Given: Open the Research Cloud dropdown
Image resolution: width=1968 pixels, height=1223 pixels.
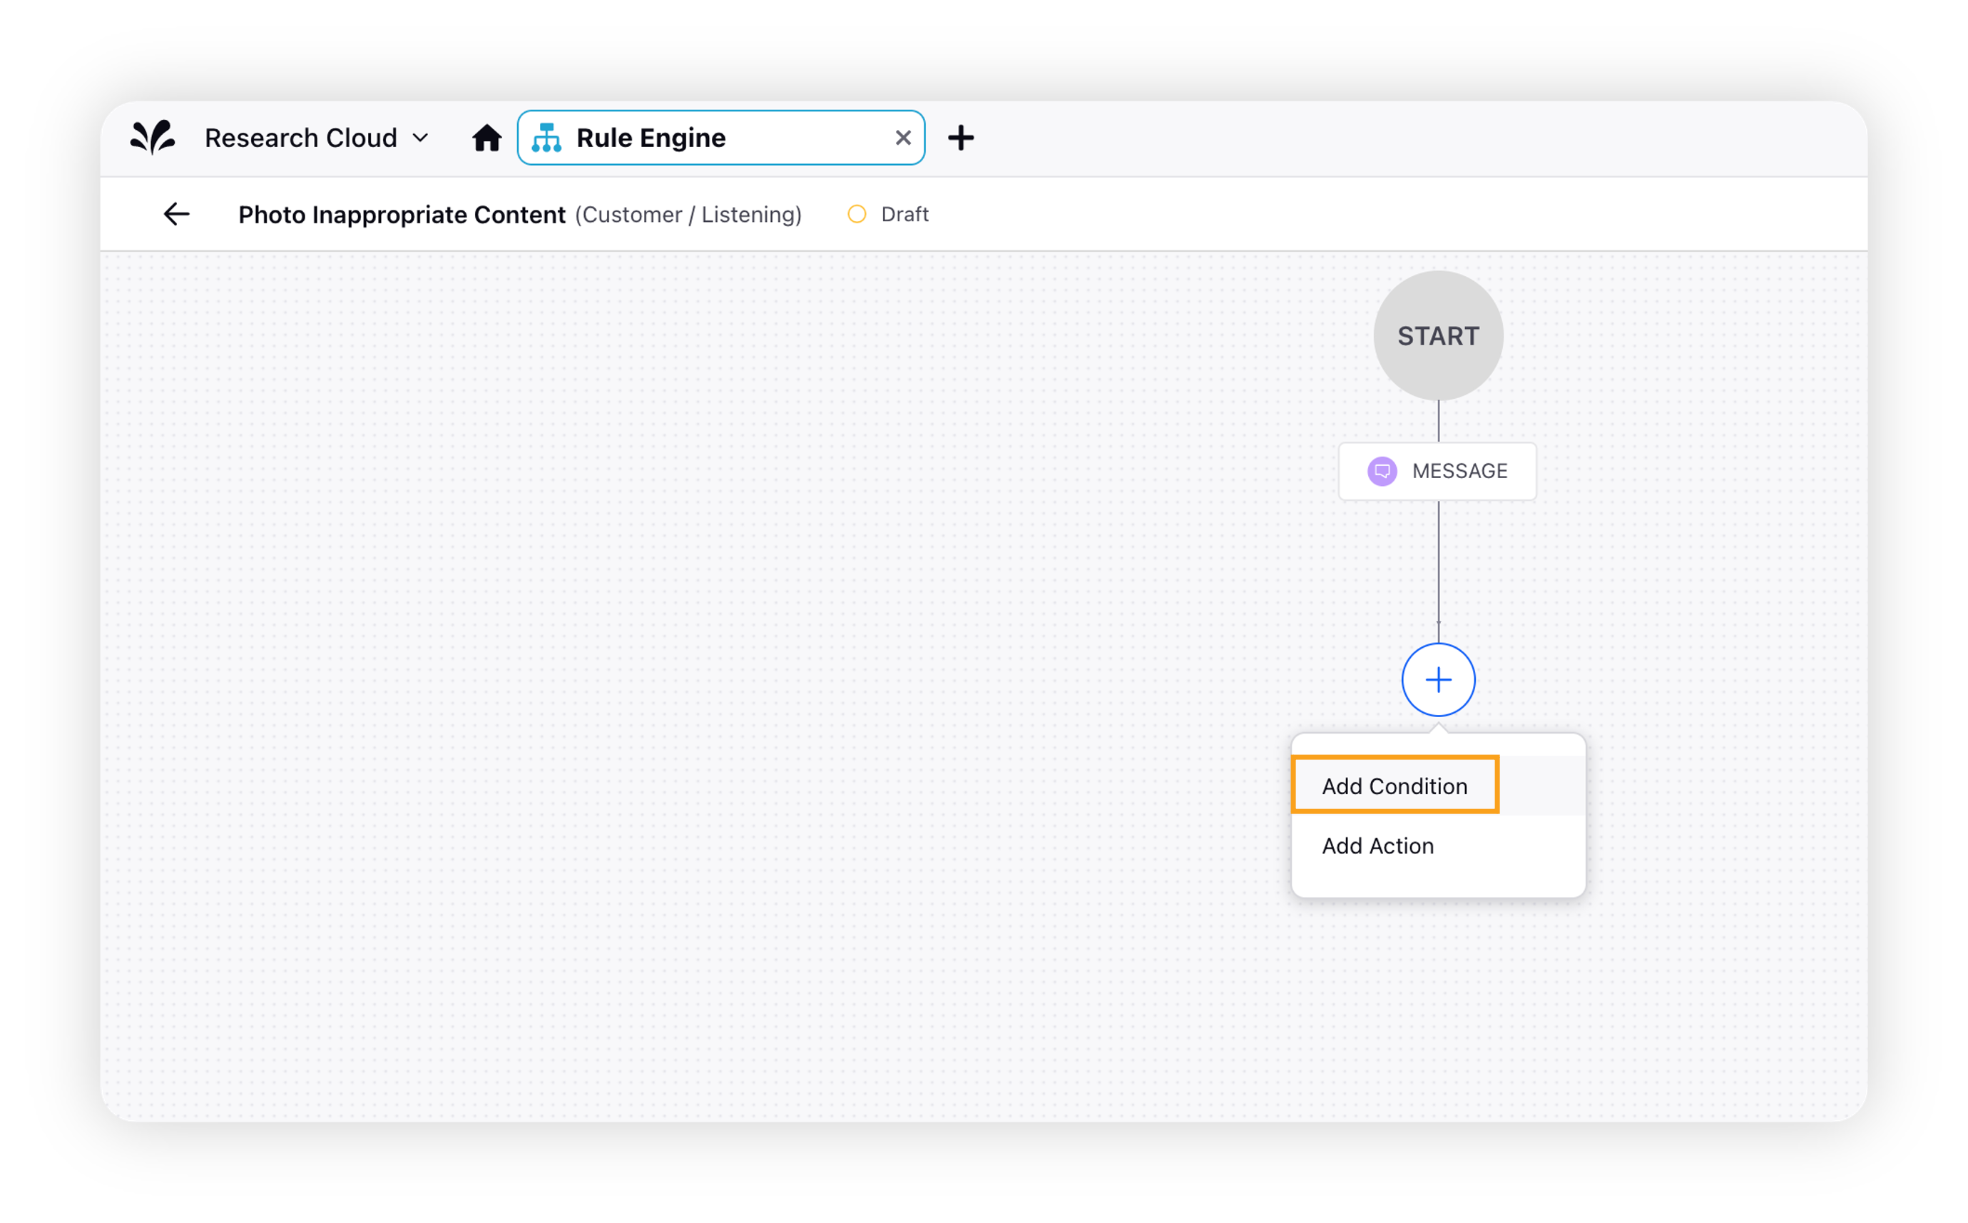Looking at the screenshot, I should coord(316,138).
